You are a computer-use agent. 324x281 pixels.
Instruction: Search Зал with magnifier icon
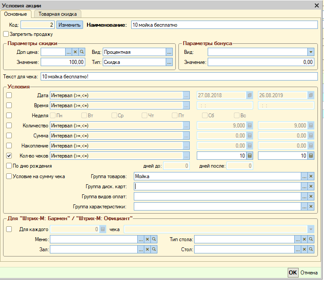click(154, 249)
